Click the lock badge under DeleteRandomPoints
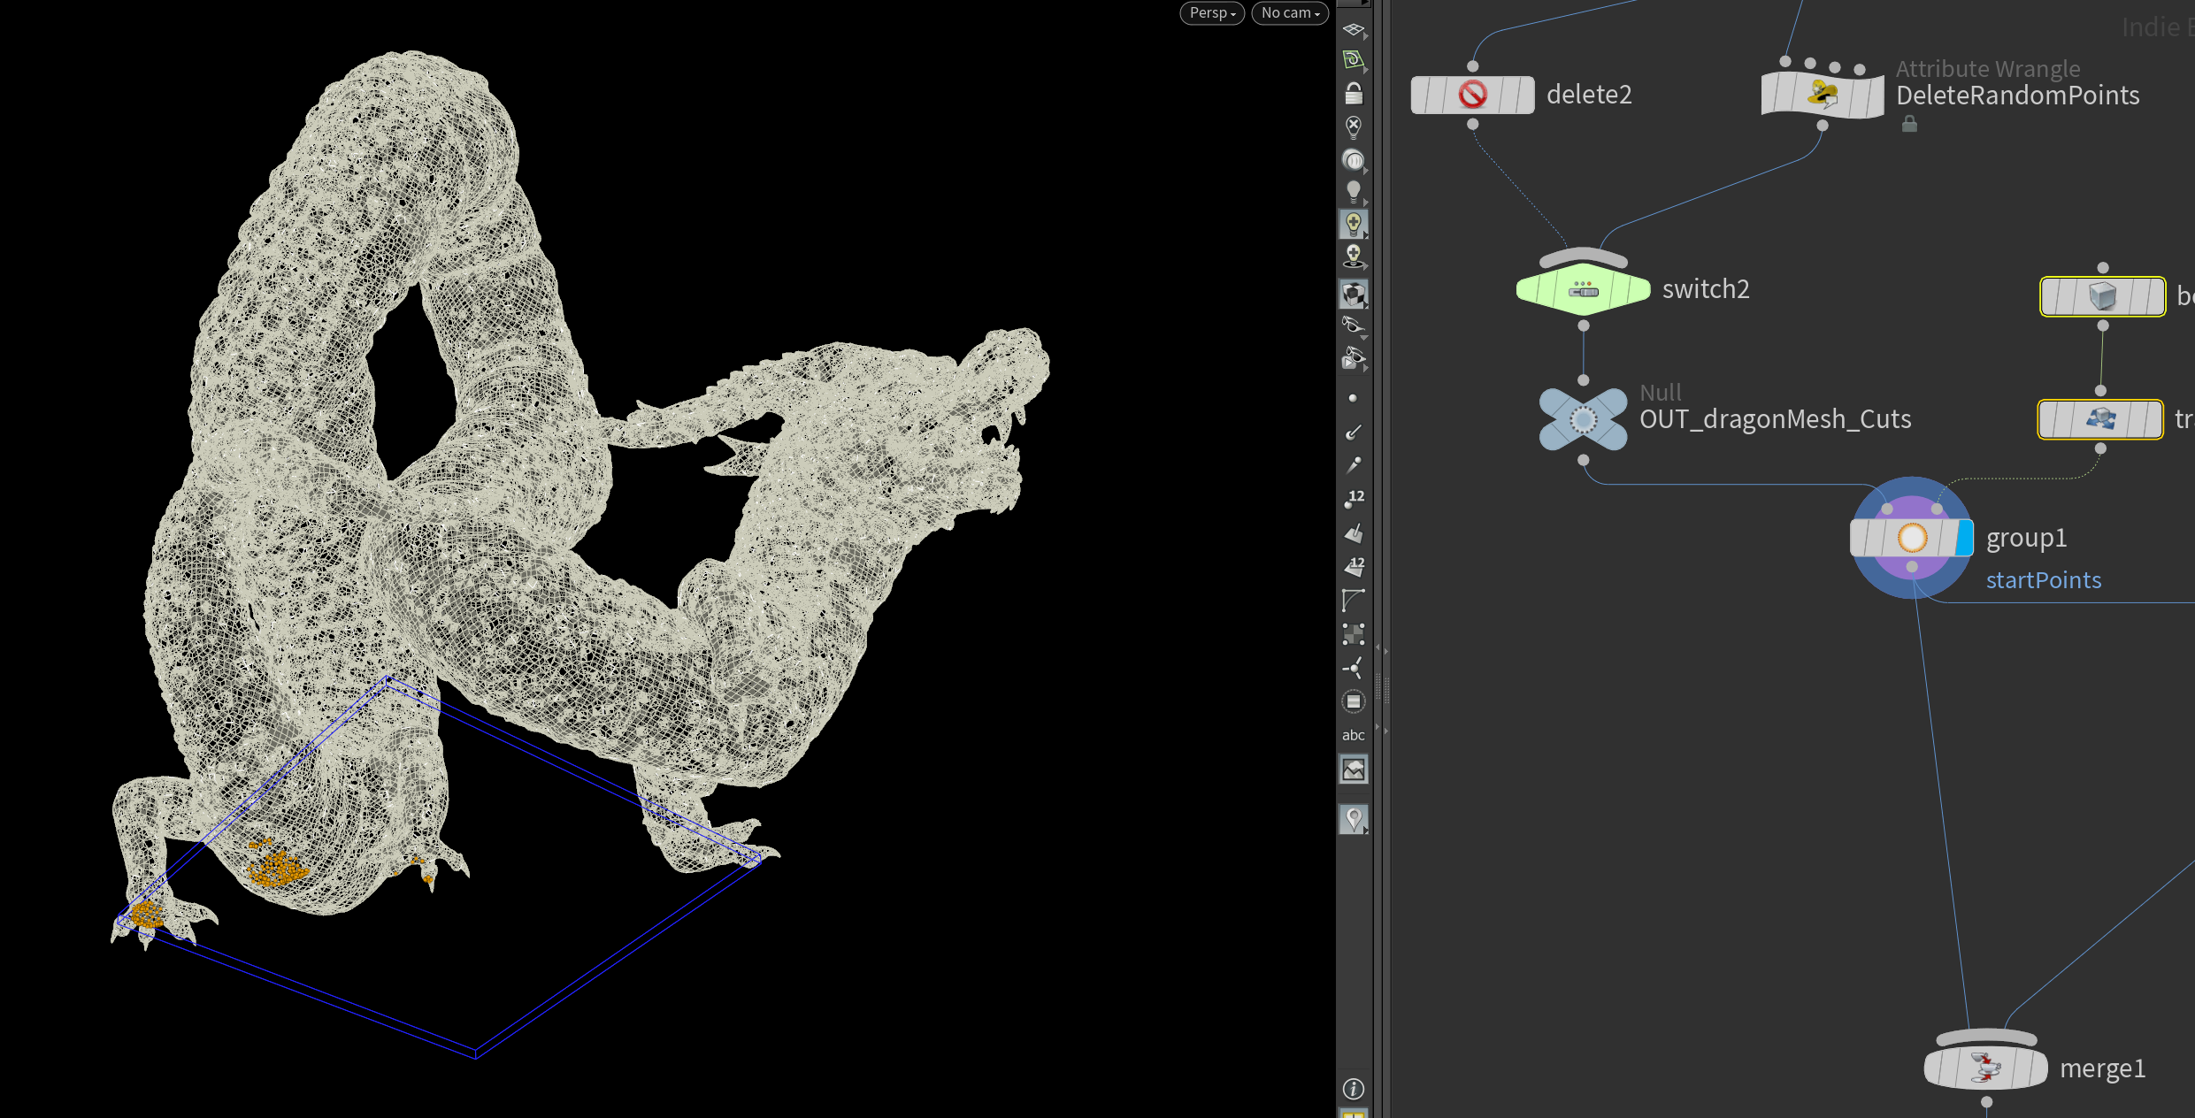Screen dimensions: 2195x1118 (1909, 124)
